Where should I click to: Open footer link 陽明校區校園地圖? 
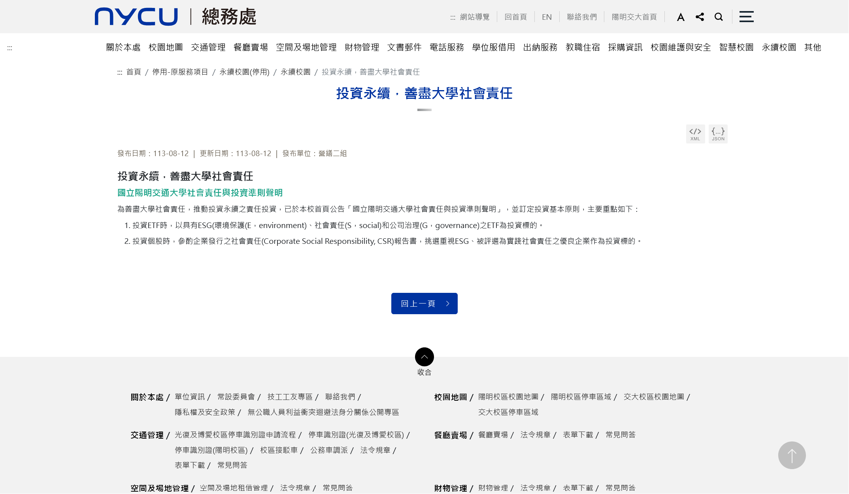(508, 397)
